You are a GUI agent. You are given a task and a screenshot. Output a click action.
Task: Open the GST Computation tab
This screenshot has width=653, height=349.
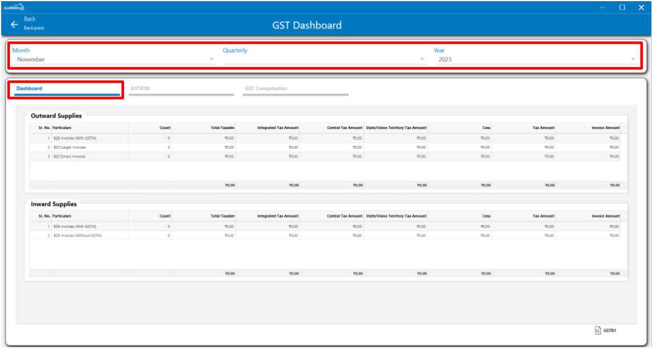tap(295, 89)
